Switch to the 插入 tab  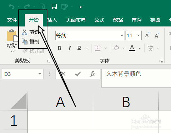coord(52,20)
